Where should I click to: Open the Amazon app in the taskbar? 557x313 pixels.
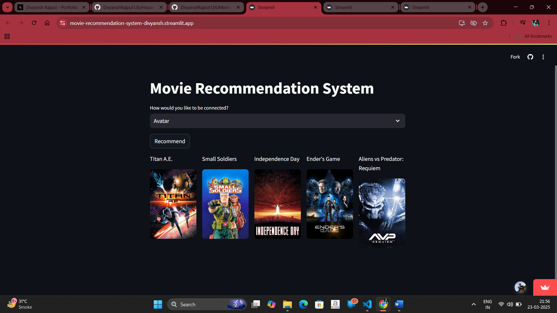[335, 304]
